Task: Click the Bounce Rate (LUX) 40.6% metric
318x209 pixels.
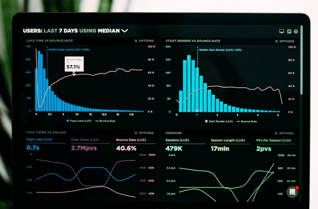Action: 126,148
